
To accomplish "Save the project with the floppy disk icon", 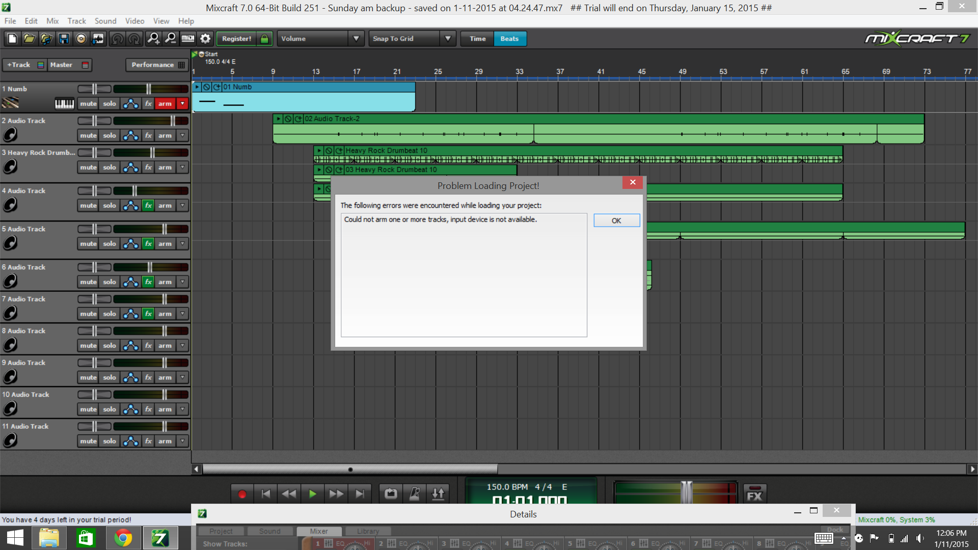I will [x=64, y=39].
